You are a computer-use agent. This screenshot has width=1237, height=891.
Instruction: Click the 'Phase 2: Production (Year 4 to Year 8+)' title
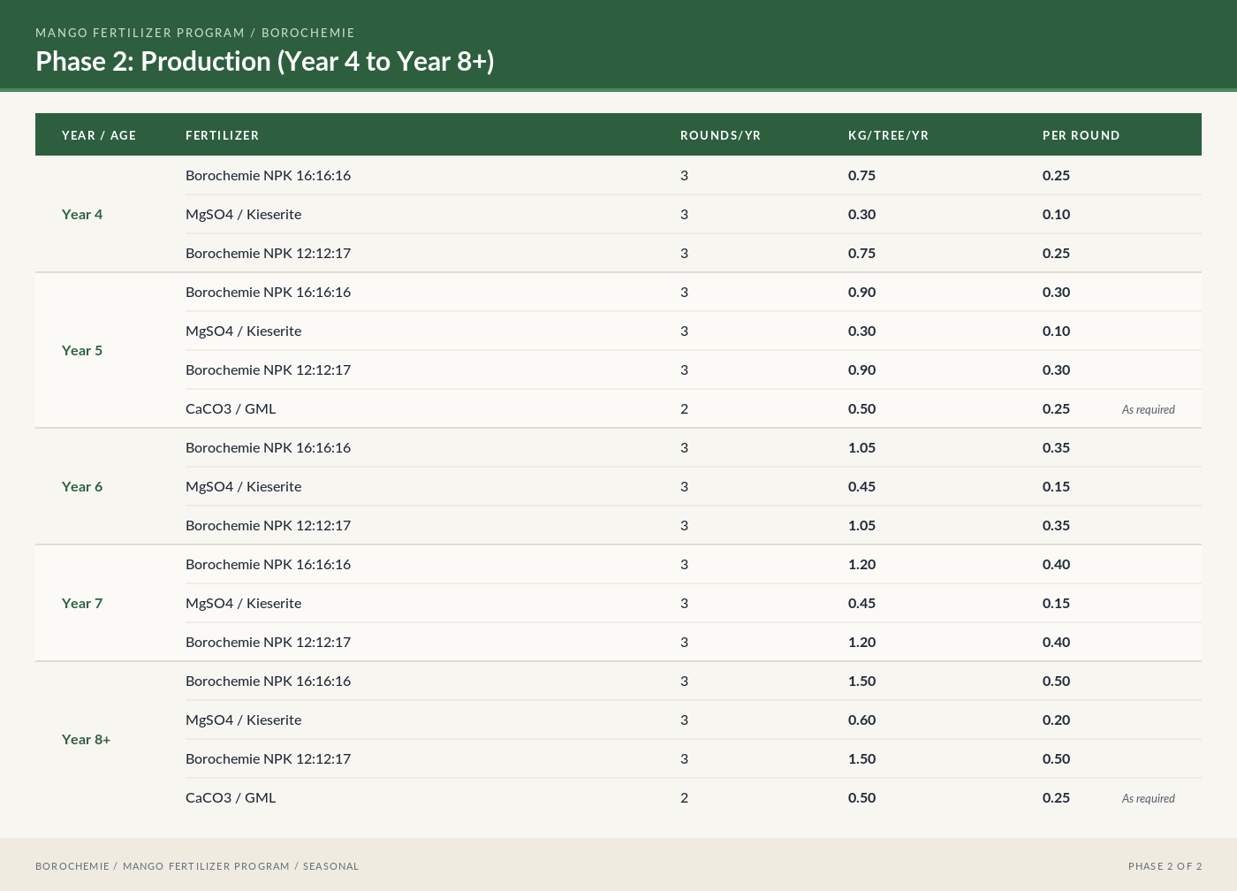[x=265, y=61]
